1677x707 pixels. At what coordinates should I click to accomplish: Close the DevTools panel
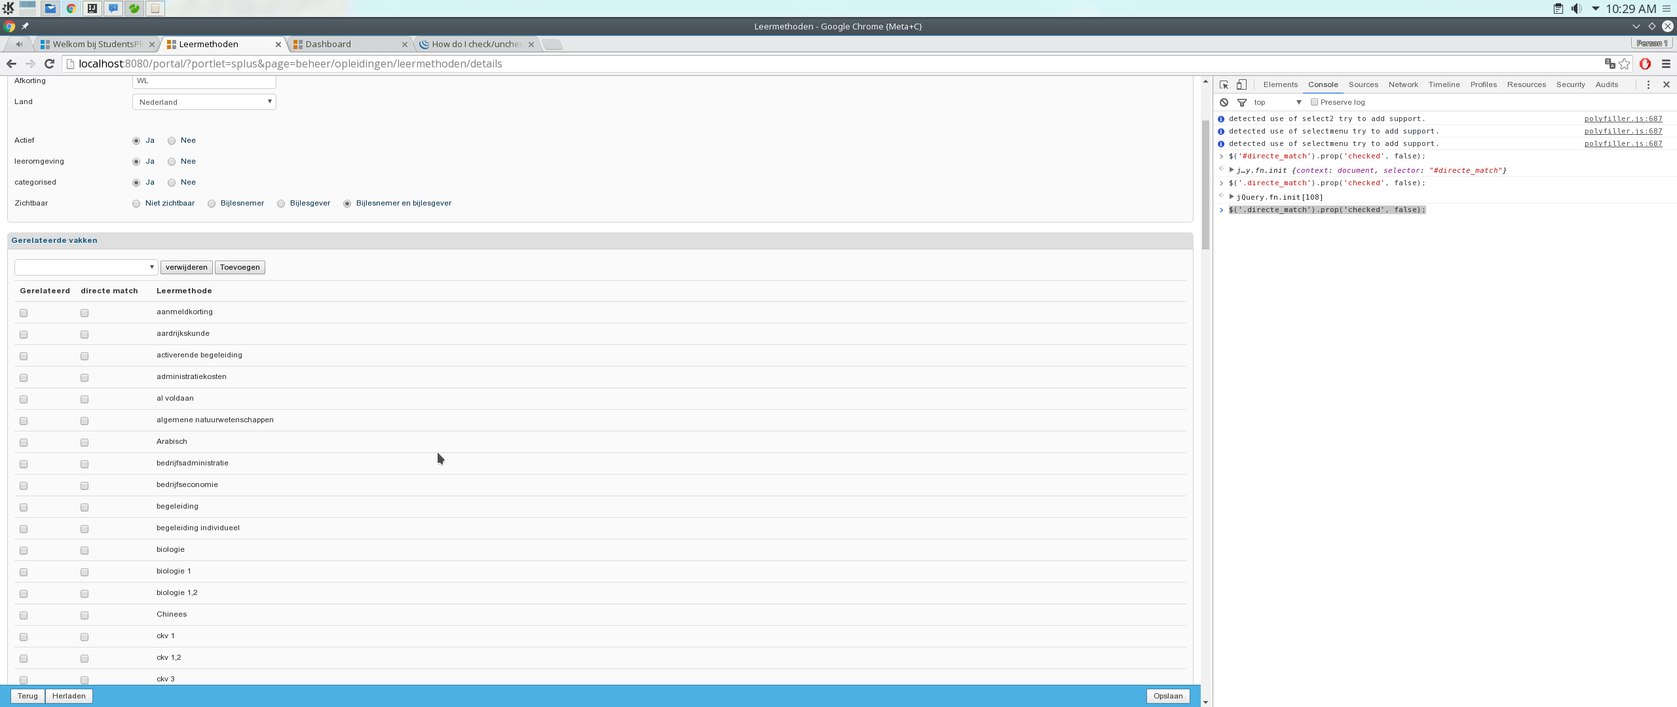[x=1667, y=84]
